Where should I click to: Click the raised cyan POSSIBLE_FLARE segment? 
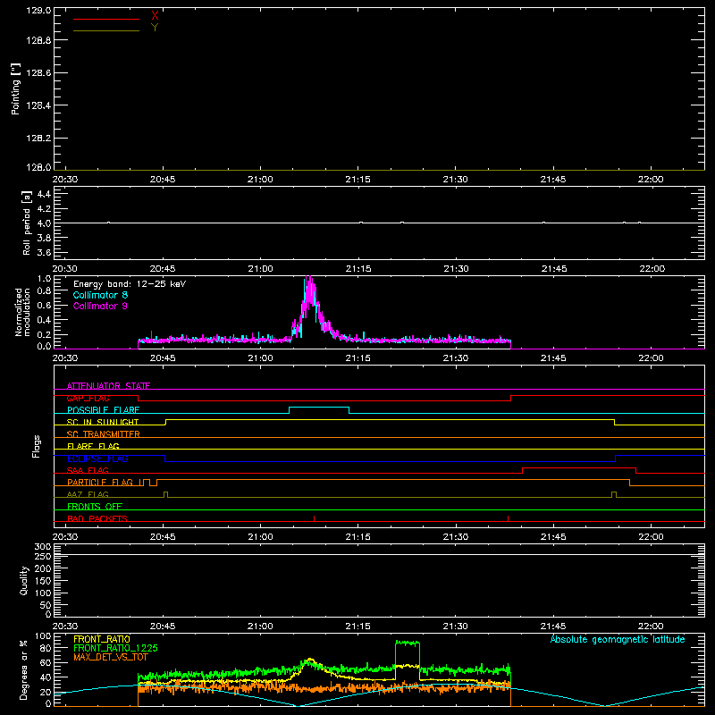pos(319,408)
